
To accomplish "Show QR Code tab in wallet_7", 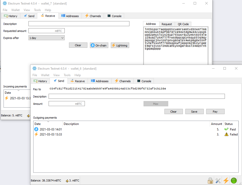I will click(183, 24).
